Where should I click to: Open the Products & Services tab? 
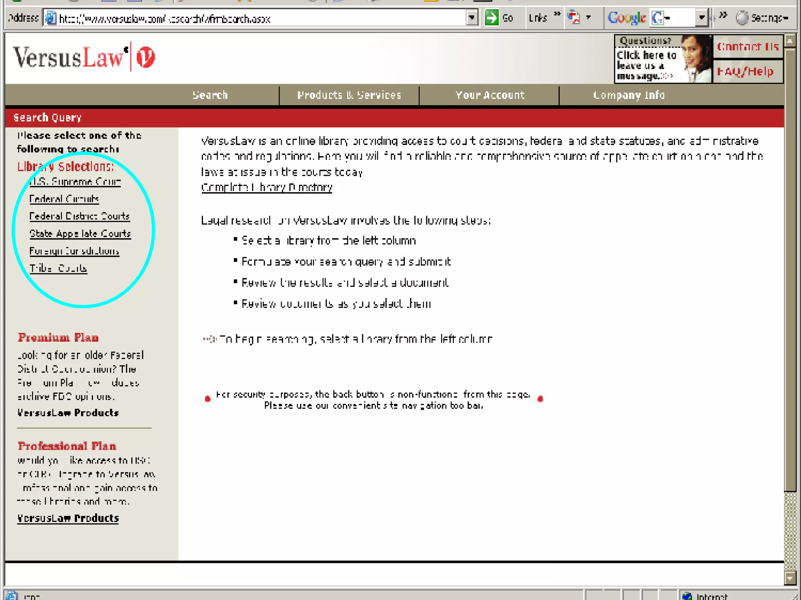(x=349, y=95)
